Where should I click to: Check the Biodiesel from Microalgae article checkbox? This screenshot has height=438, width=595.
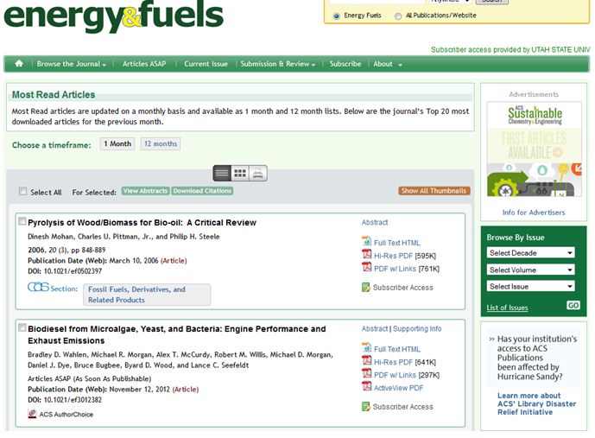[22, 327]
